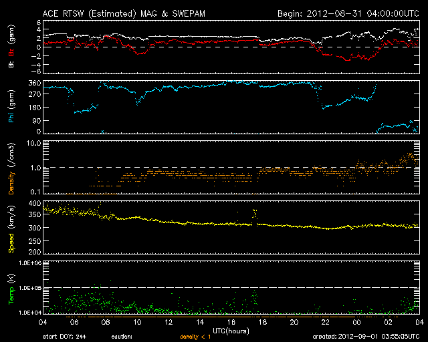Image resolution: width=428 pixels, height=342 pixels.
Task: Click the 1.0 tick on the Density axis
Action: click(x=35, y=168)
